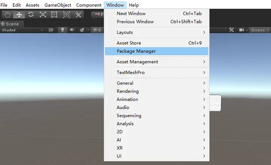
Task: Open the Assets menu
Action: (32, 5)
